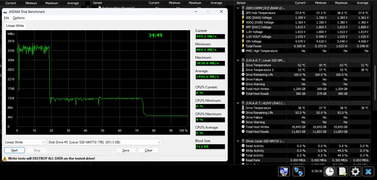The width and height of the screenshot is (377, 180).
Task: Click the Stop benchmark button
Action: pos(37,150)
